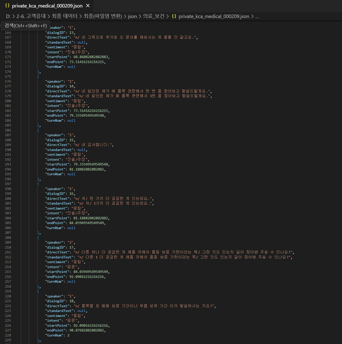This screenshot has height=344, width=342.
Task: Click the null turnNum on line 217
Action: coord(71,281)
